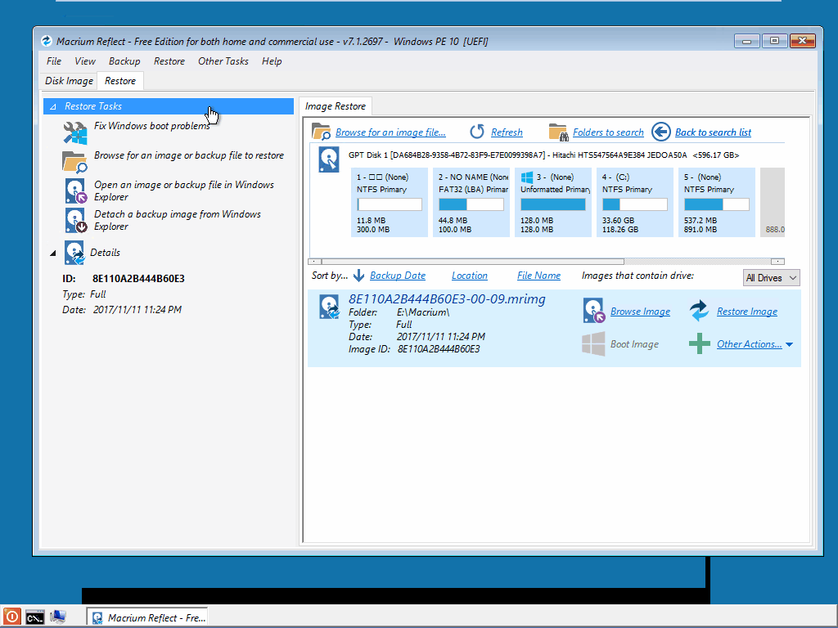This screenshot has height=628, width=838.
Task: Open the Help menu
Action: pos(272,61)
